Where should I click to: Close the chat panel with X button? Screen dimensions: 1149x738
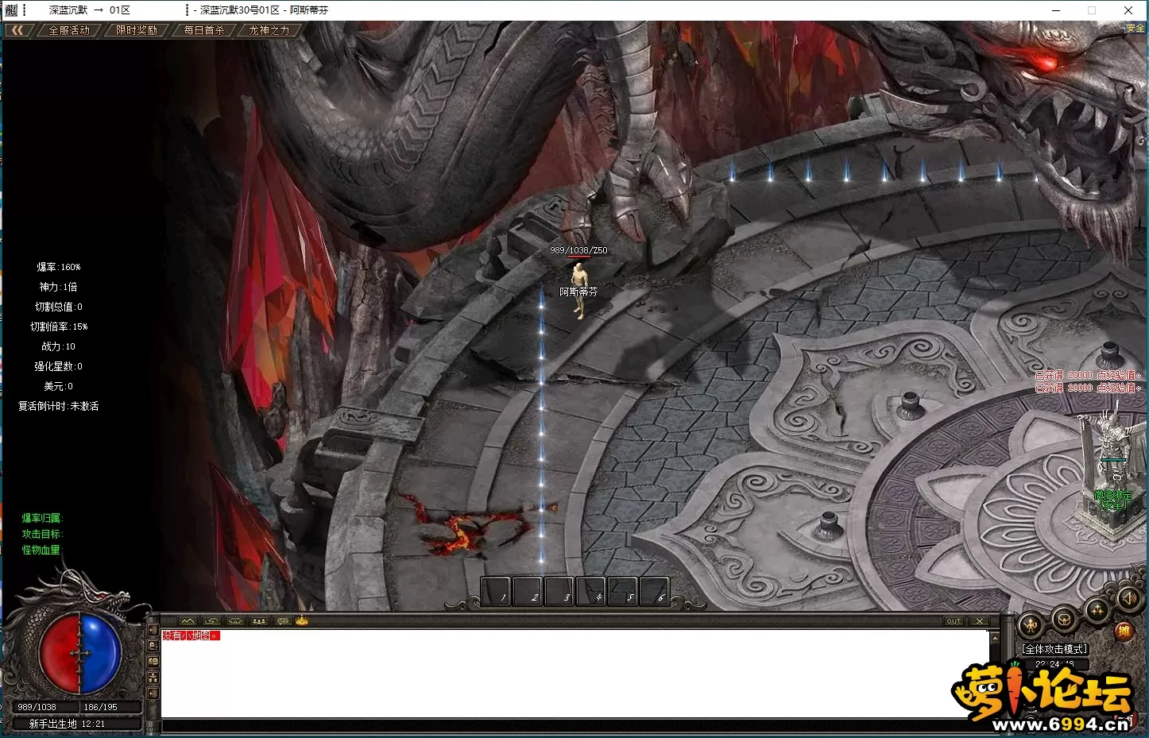click(980, 621)
